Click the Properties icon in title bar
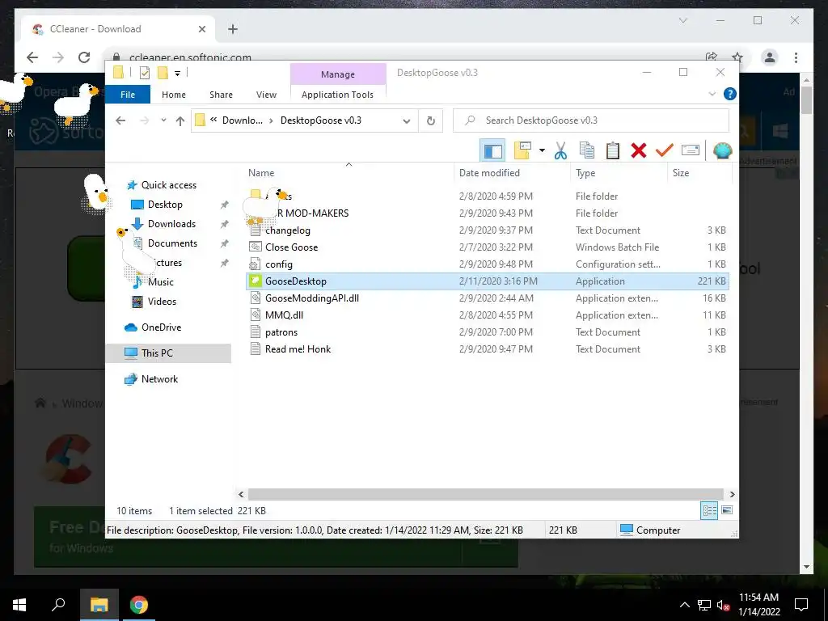 click(x=144, y=73)
